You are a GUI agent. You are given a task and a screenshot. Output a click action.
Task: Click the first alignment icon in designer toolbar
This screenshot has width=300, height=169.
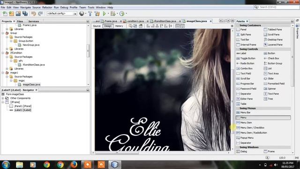(148, 26)
